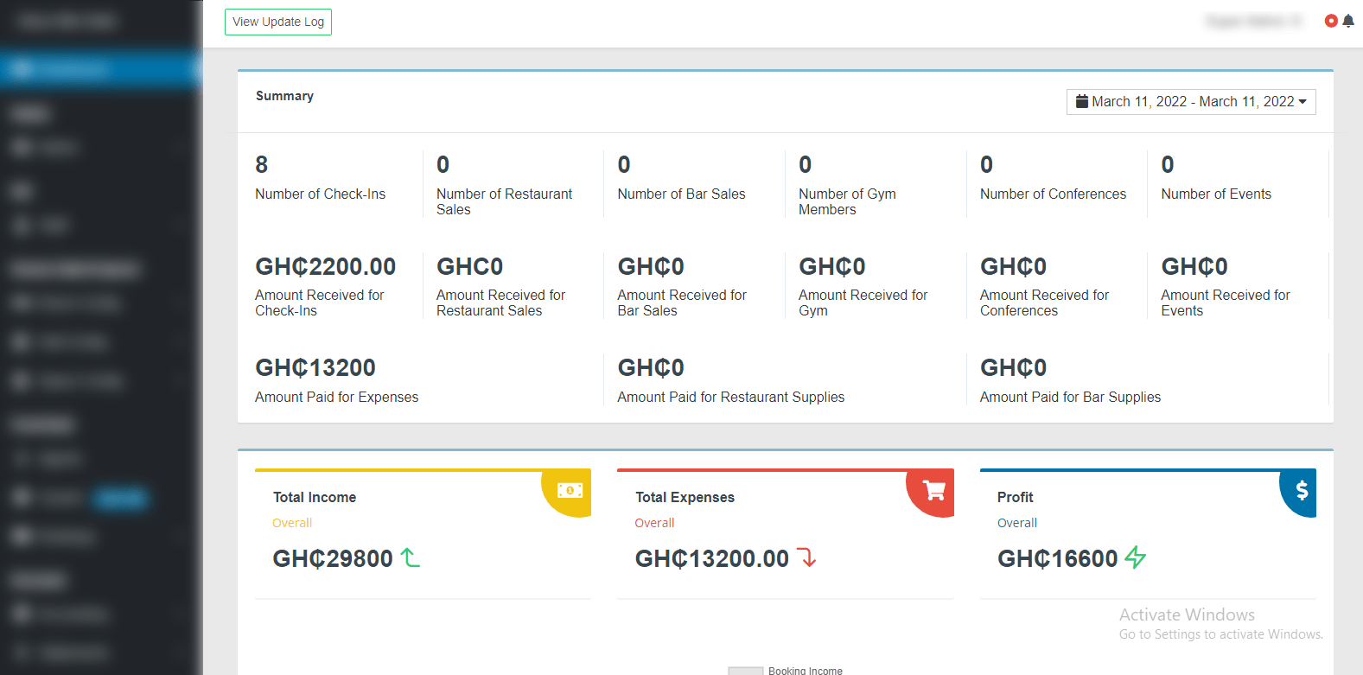1363x675 pixels.
Task: Expand the blurred user account menu at top right
Action: point(1252,21)
